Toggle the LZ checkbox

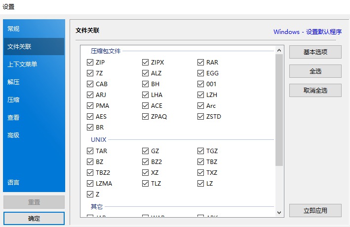(x=200, y=184)
